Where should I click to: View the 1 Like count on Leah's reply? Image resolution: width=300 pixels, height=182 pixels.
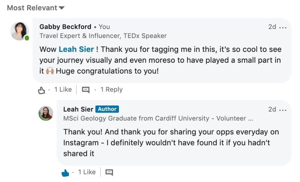(87, 172)
